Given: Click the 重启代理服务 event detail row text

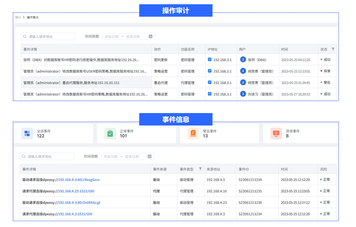Looking at the screenshot, I should 71,83.
